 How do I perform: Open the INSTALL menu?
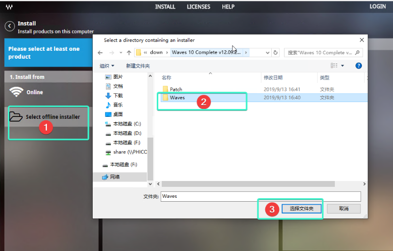click(165, 7)
